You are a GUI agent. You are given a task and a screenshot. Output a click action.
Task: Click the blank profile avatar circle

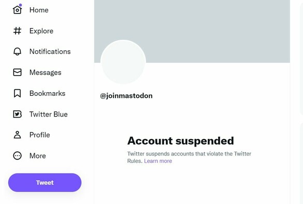(123, 62)
